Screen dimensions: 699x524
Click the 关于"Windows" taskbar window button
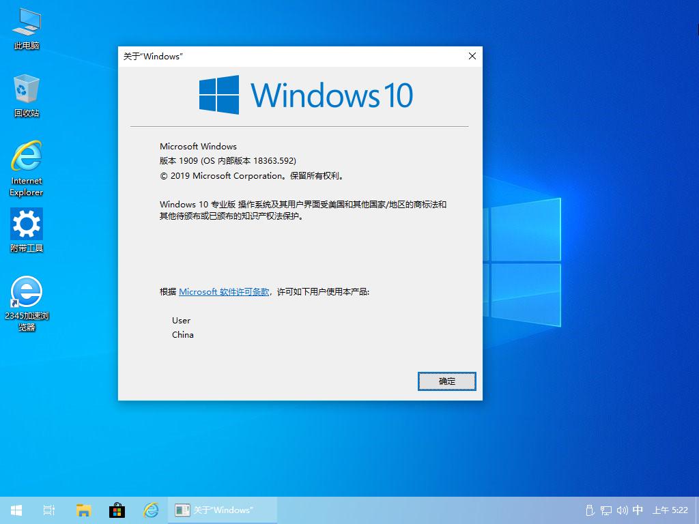pyautogui.click(x=223, y=510)
